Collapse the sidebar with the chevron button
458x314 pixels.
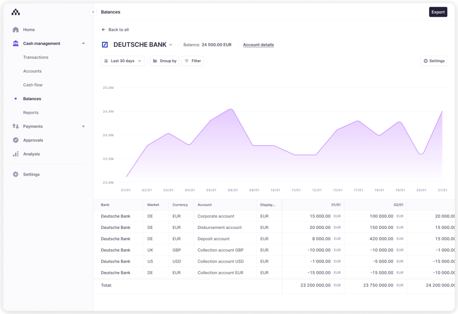point(93,12)
